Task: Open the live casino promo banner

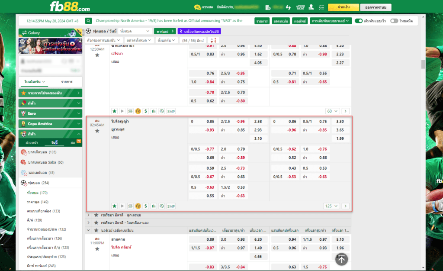Action: (50, 46)
